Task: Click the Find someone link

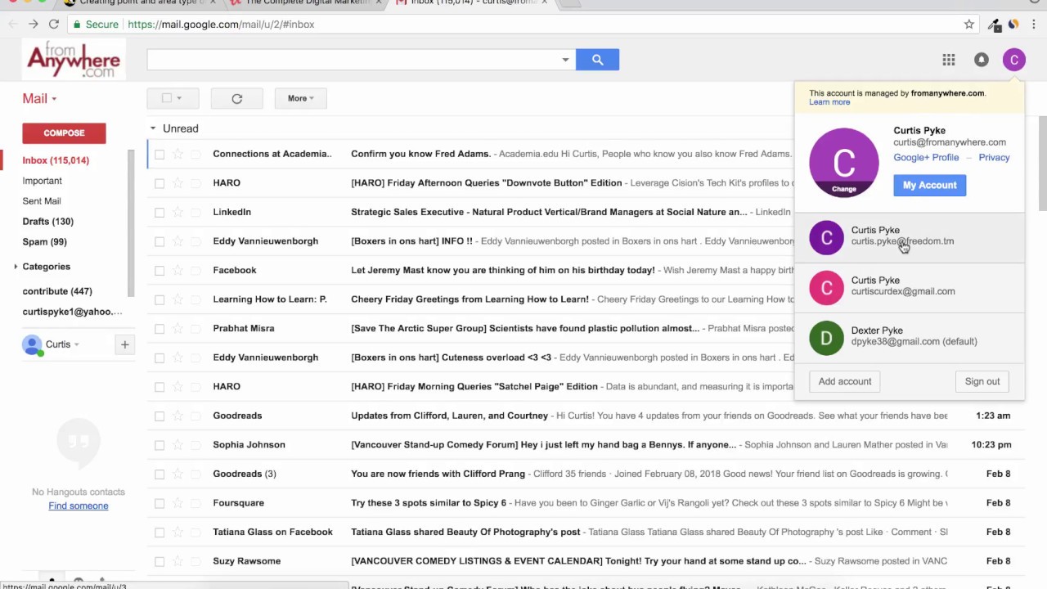Action: click(79, 506)
